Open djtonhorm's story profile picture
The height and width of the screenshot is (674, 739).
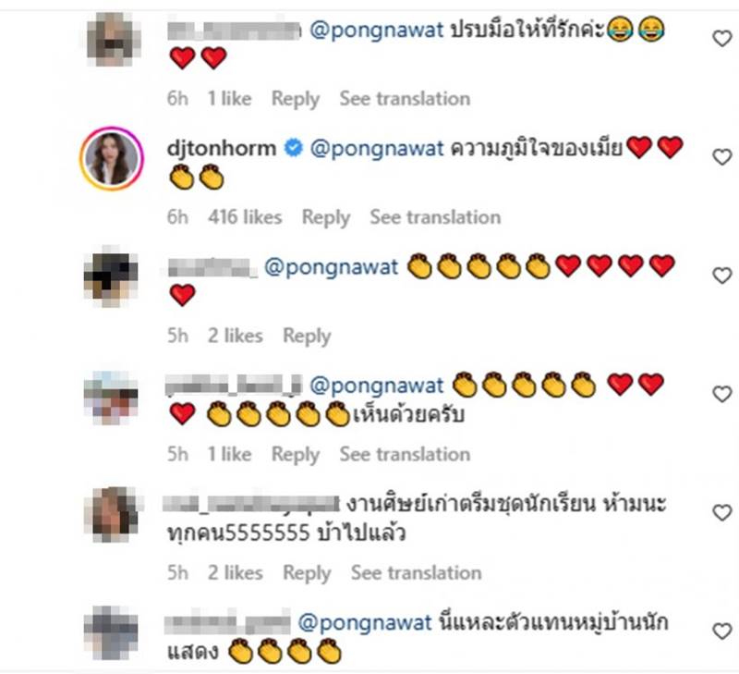[x=112, y=158]
